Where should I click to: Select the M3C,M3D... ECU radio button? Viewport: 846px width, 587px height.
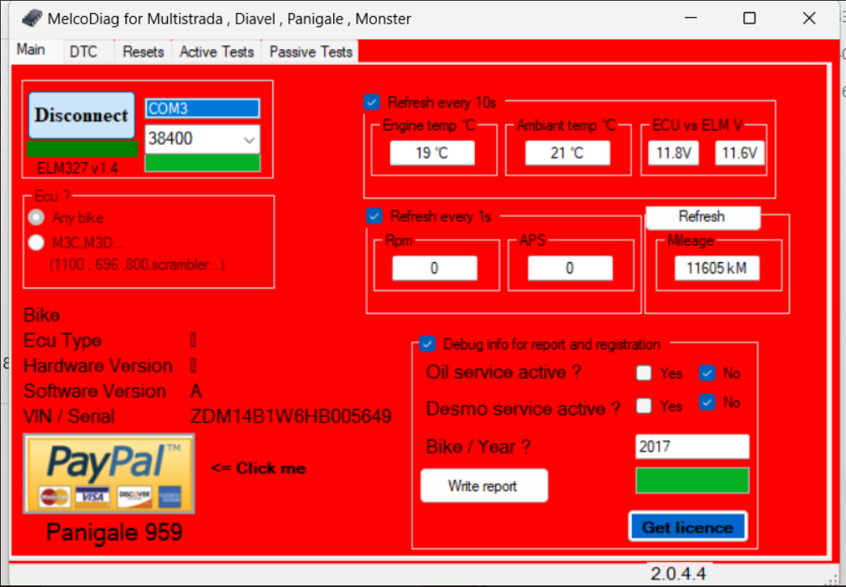pyautogui.click(x=36, y=243)
